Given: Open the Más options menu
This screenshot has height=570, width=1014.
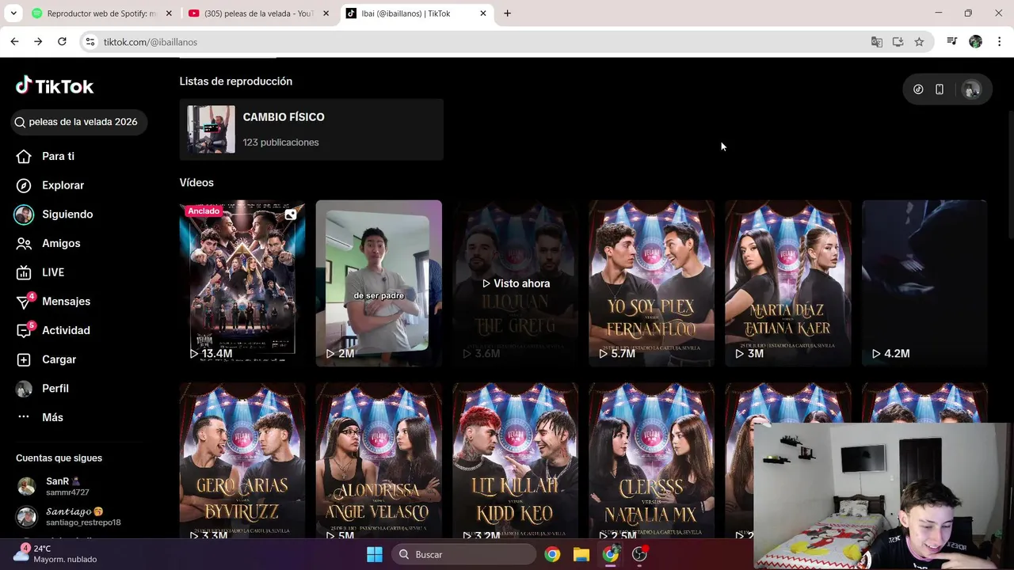Looking at the screenshot, I should 40,417.
